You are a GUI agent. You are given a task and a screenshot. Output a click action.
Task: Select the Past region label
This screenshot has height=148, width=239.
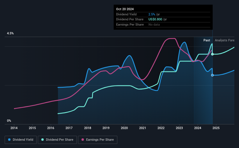[207, 40]
